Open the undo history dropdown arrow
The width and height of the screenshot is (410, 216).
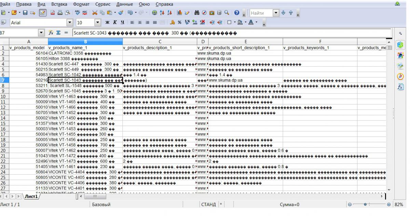135,13
